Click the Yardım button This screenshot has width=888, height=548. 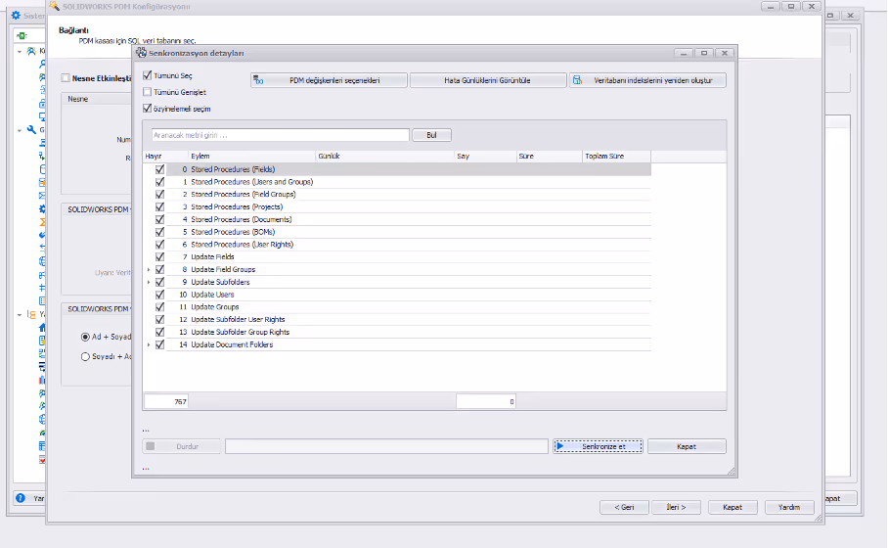789,507
